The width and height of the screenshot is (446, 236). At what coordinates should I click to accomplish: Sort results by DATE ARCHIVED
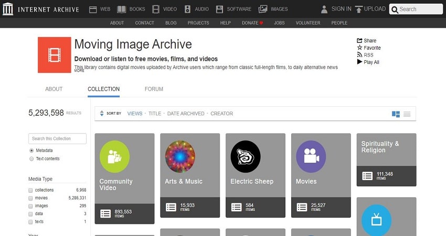tap(186, 114)
